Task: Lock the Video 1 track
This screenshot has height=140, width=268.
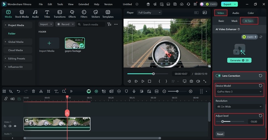Action: [x=5, y=126]
